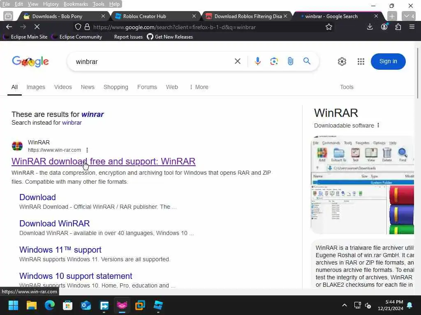Click the paperclip attach icon
This screenshot has width=421, height=315.
point(290,62)
